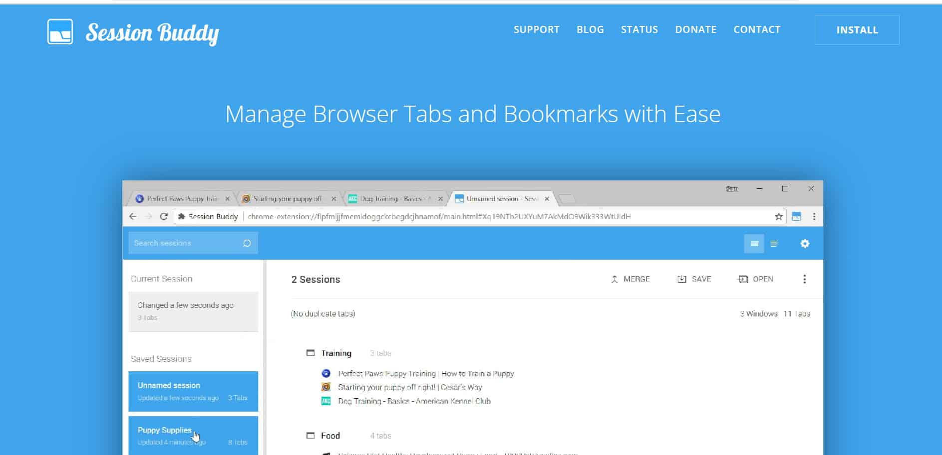This screenshot has width=942, height=455.
Task: Click the Cesar's Way favicon in list
Action: pos(326,387)
